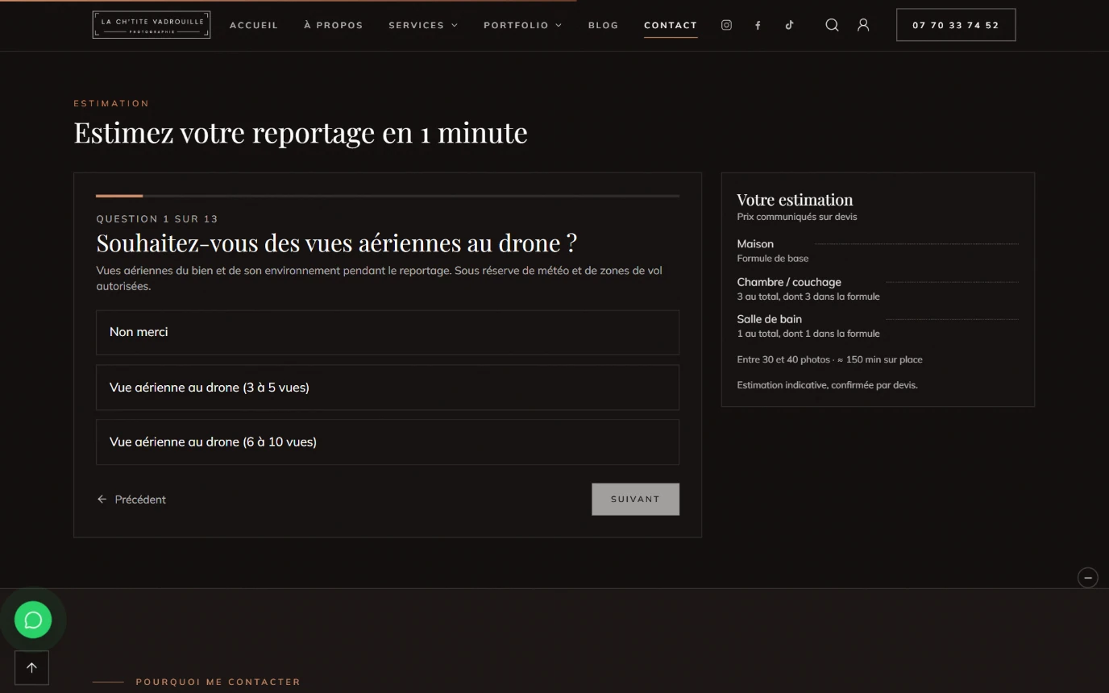Click 'Chambre / couchage' estimation line
This screenshot has width=1109, height=693.
878,288
